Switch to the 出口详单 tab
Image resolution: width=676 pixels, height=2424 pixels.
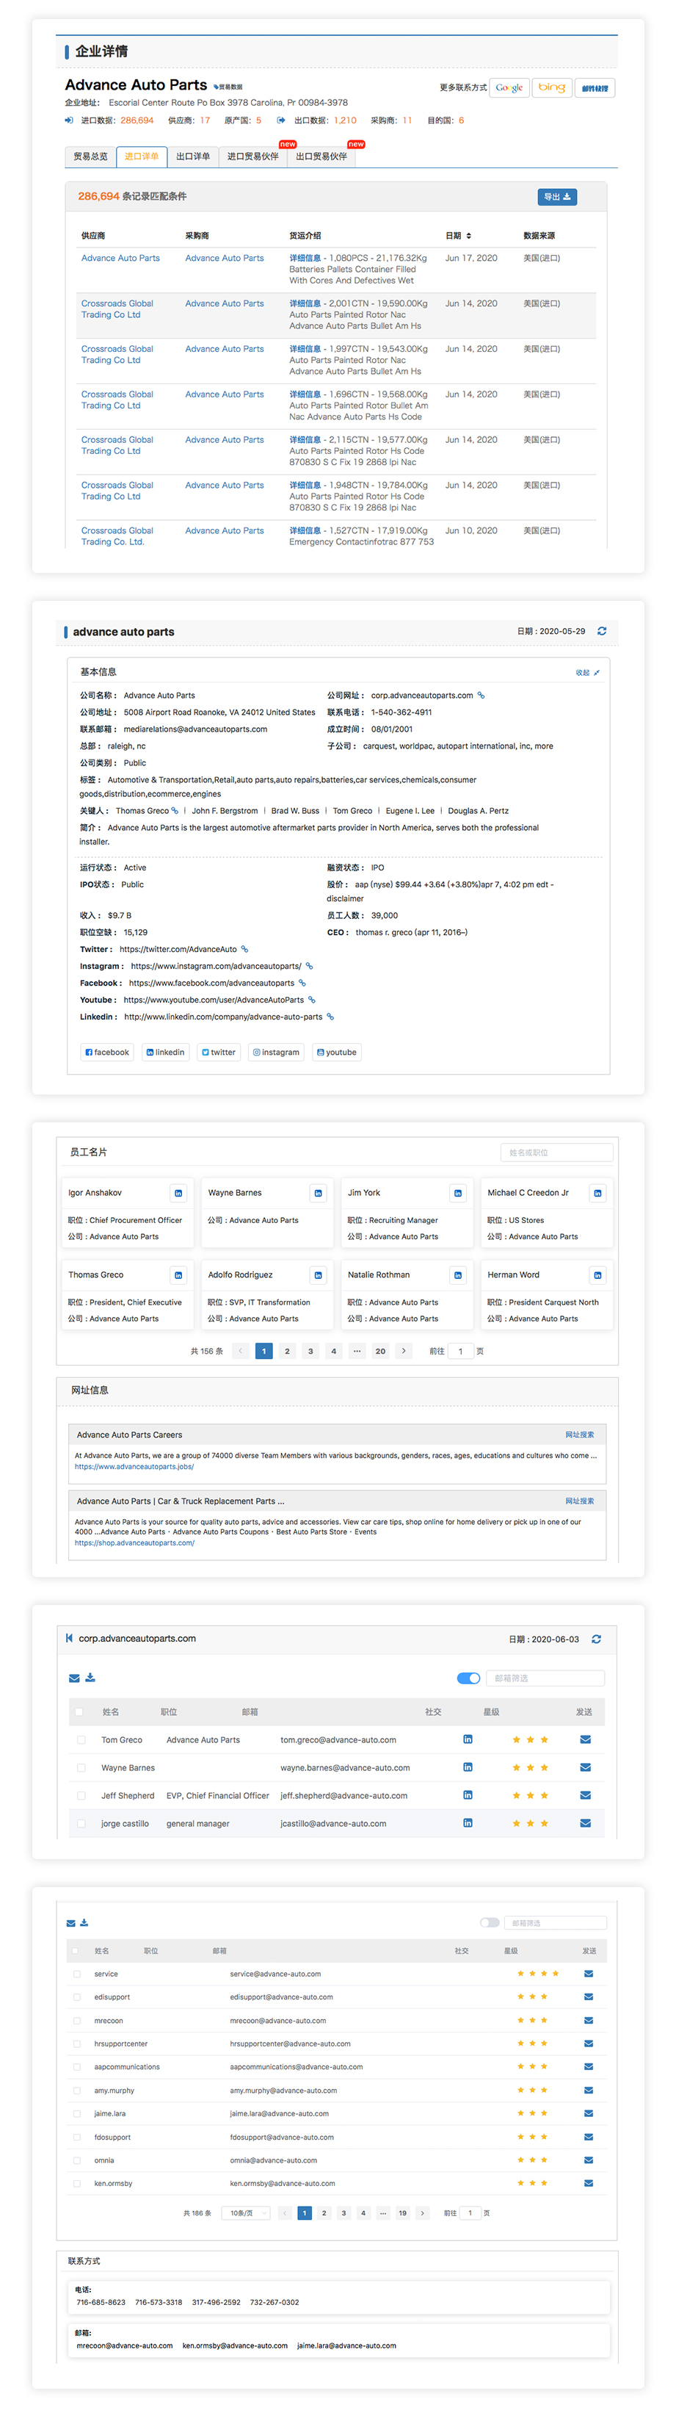[x=193, y=156]
